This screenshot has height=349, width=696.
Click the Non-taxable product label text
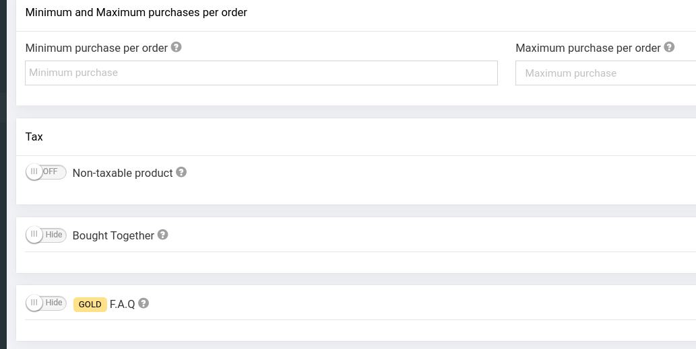pyautogui.click(x=123, y=173)
